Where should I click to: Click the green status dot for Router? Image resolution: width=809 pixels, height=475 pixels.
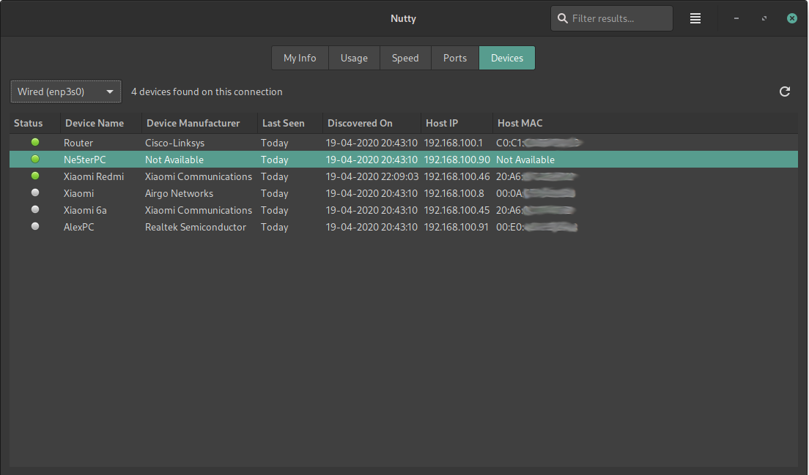[x=35, y=142]
